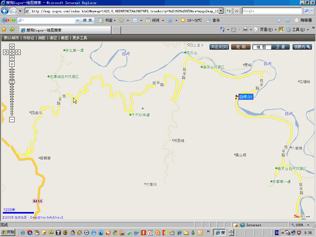The image size is (316, 237).
Task: Switch map to 卫星 satellite view
Action: [x=280, y=47]
